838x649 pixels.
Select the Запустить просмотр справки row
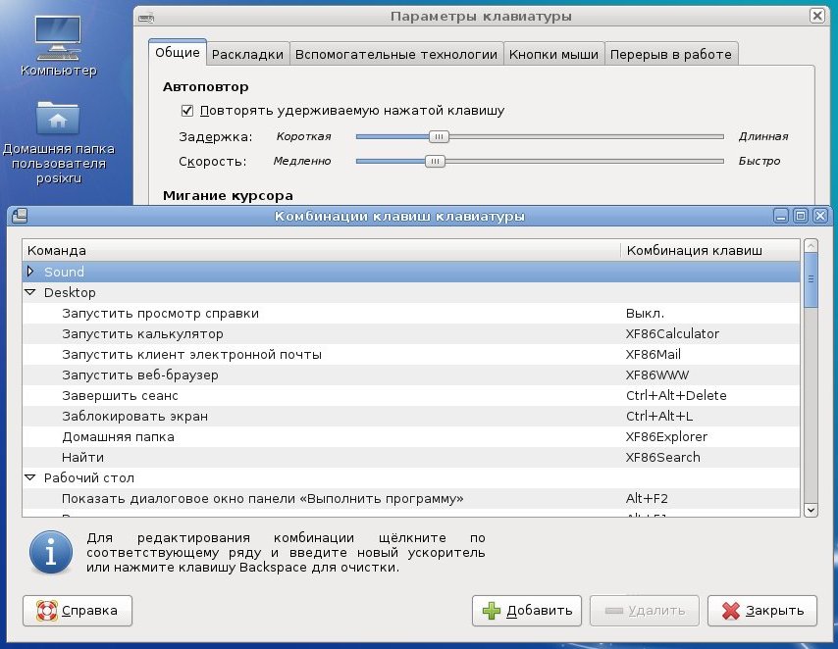click(x=411, y=313)
